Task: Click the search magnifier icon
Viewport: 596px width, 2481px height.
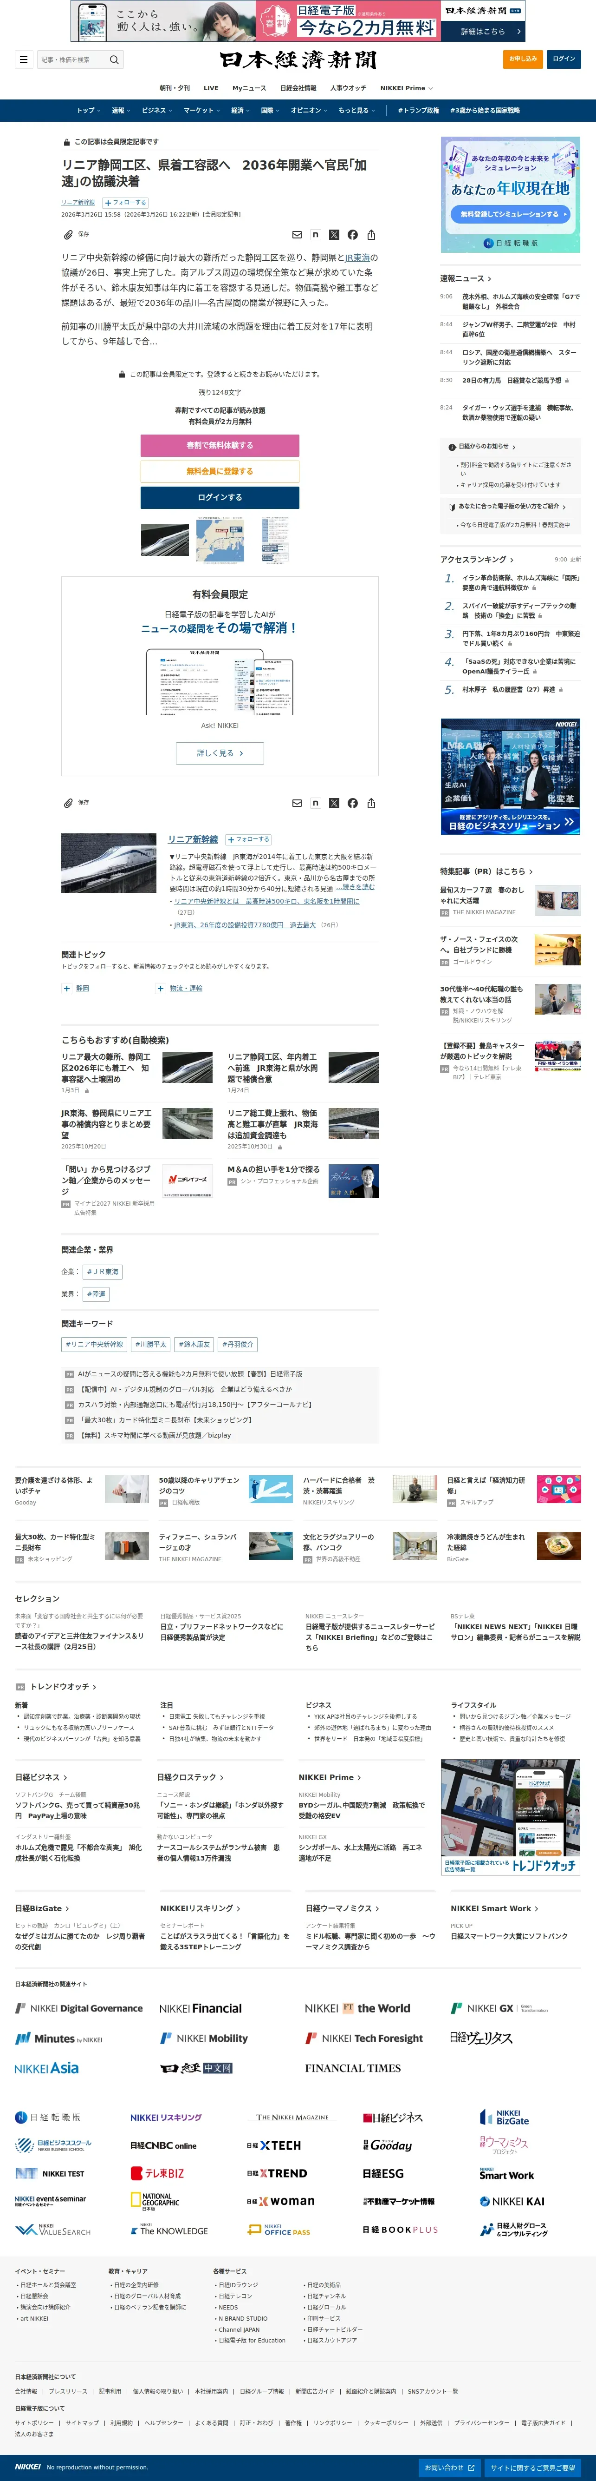Action: (x=114, y=59)
